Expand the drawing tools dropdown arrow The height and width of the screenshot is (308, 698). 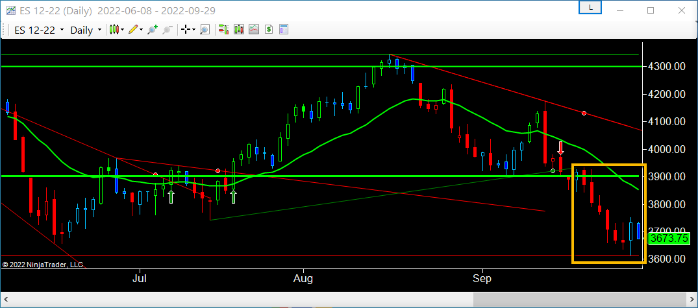tap(141, 30)
